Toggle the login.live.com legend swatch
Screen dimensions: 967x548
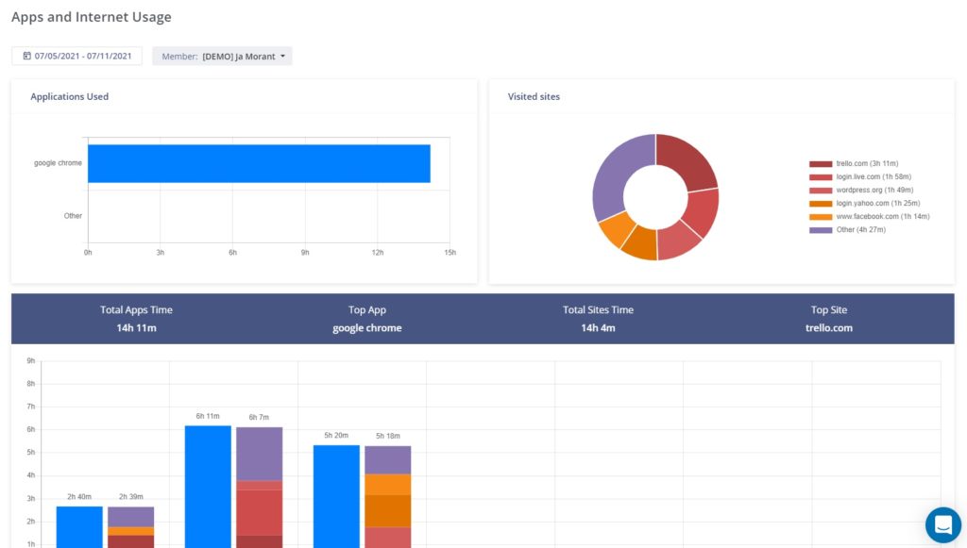pos(821,177)
